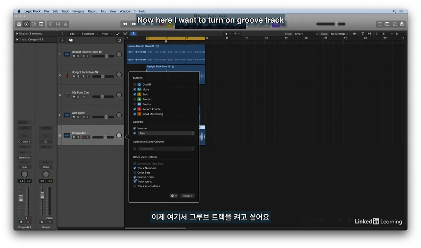This screenshot has width=421, height=248.
Task: Click the wah guitar track icon
Action: point(67,115)
